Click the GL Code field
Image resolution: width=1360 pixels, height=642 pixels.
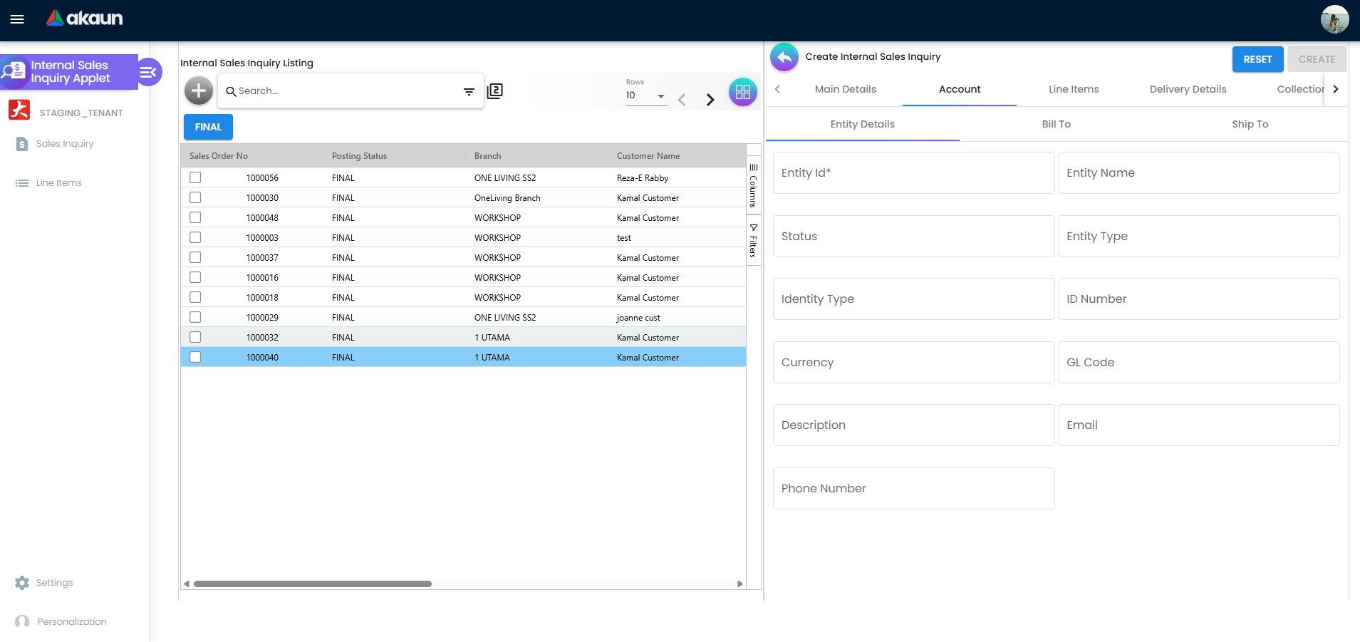(1199, 362)
